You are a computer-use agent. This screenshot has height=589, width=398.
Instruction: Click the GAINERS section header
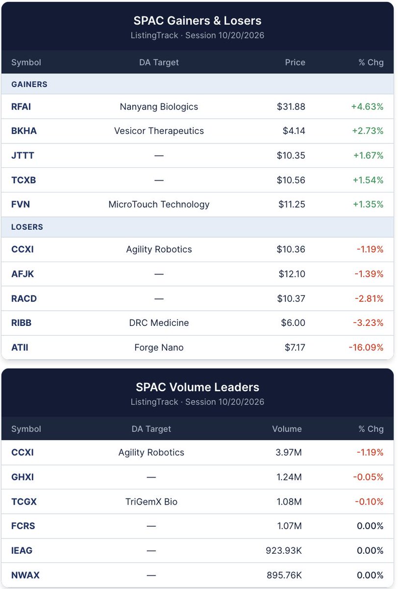click(29, 84)
